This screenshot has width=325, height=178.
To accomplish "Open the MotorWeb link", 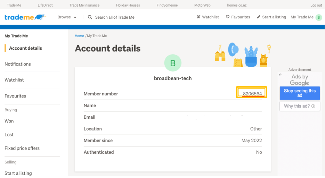I will point(202,5).
